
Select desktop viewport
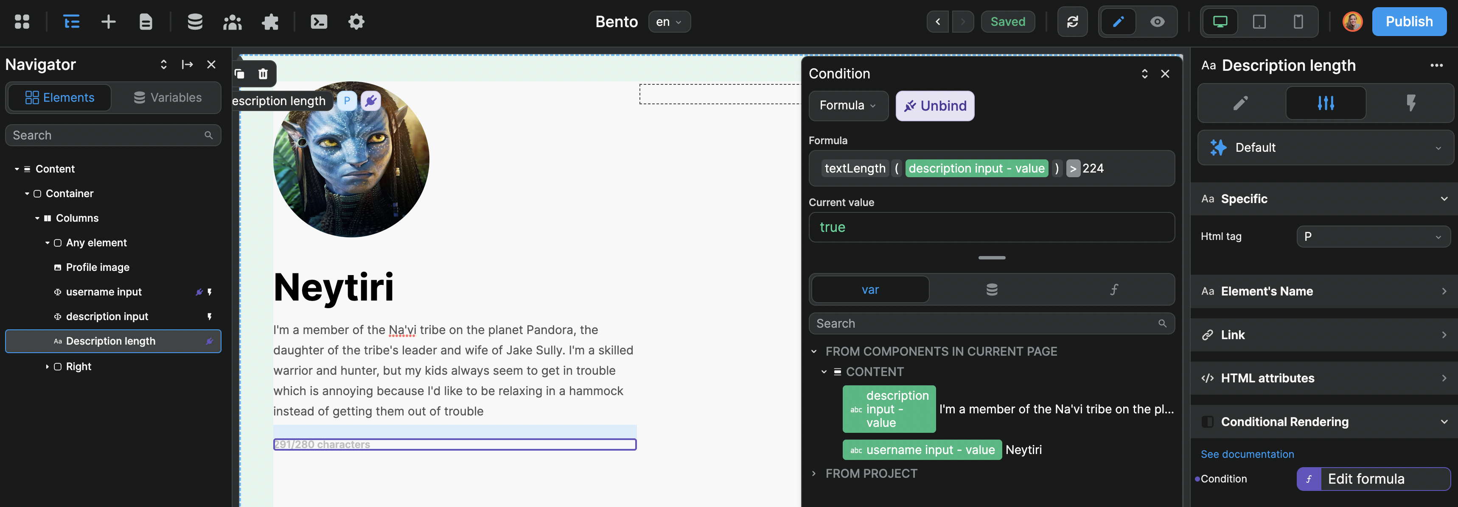[1220, 22]
